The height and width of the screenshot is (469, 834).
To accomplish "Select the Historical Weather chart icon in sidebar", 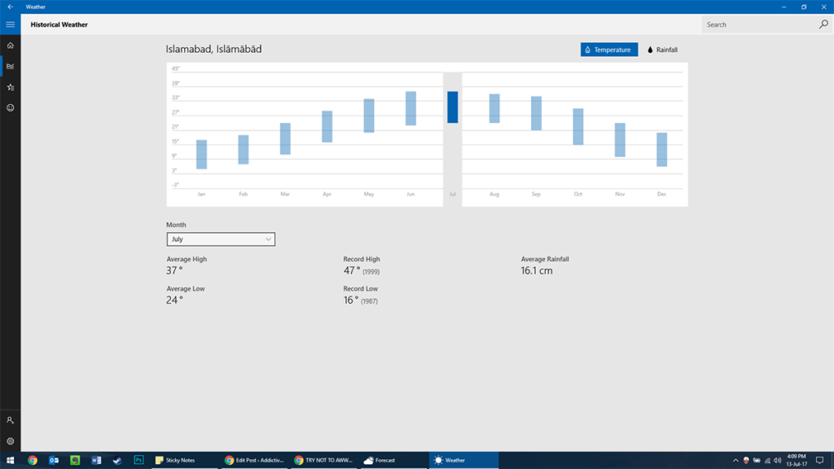I will click(x=10, y=66).
